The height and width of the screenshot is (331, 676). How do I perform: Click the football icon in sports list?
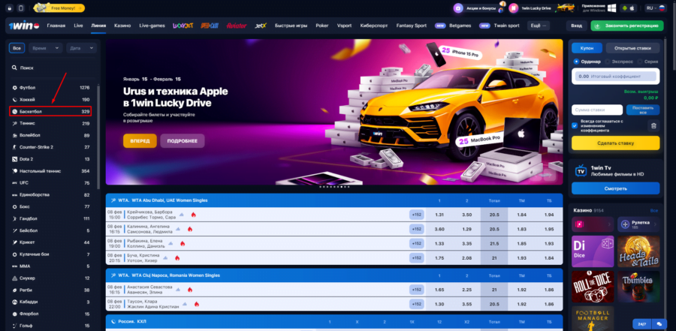point(14,88)
